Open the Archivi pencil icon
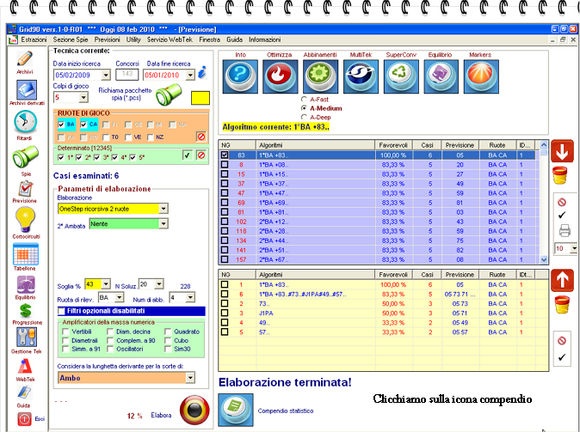580x432 pixels. [25, 59]
